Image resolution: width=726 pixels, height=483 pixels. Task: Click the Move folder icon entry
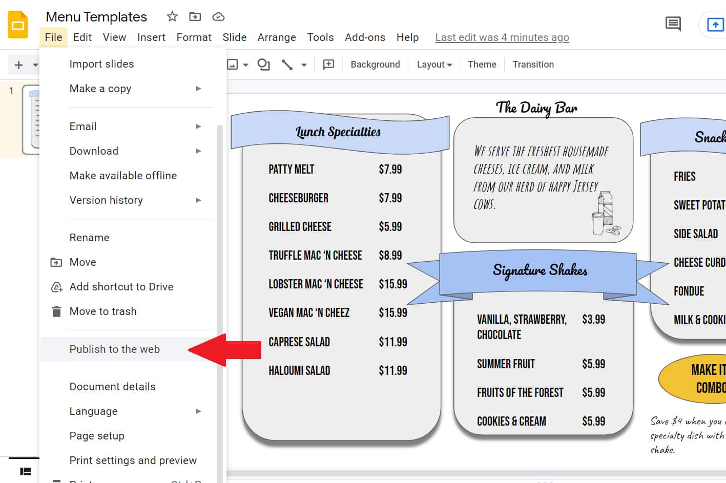coord(56,262)
